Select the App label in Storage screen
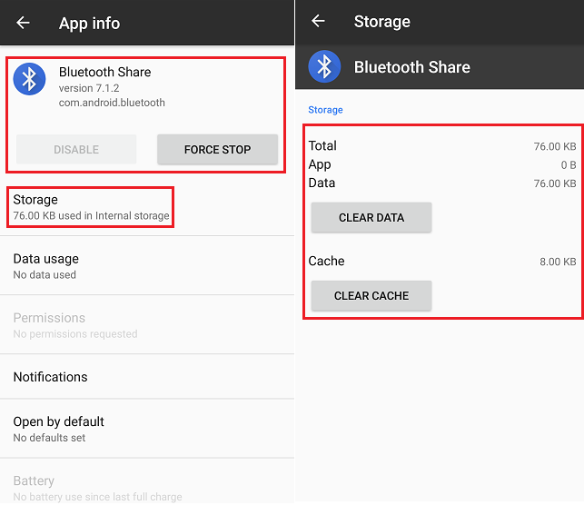The height and width of the screenshot is (505, 584). pos(320,164)
